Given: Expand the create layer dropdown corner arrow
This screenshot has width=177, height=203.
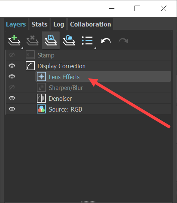Looking at the screenshot, I should [x=22, y=48].
